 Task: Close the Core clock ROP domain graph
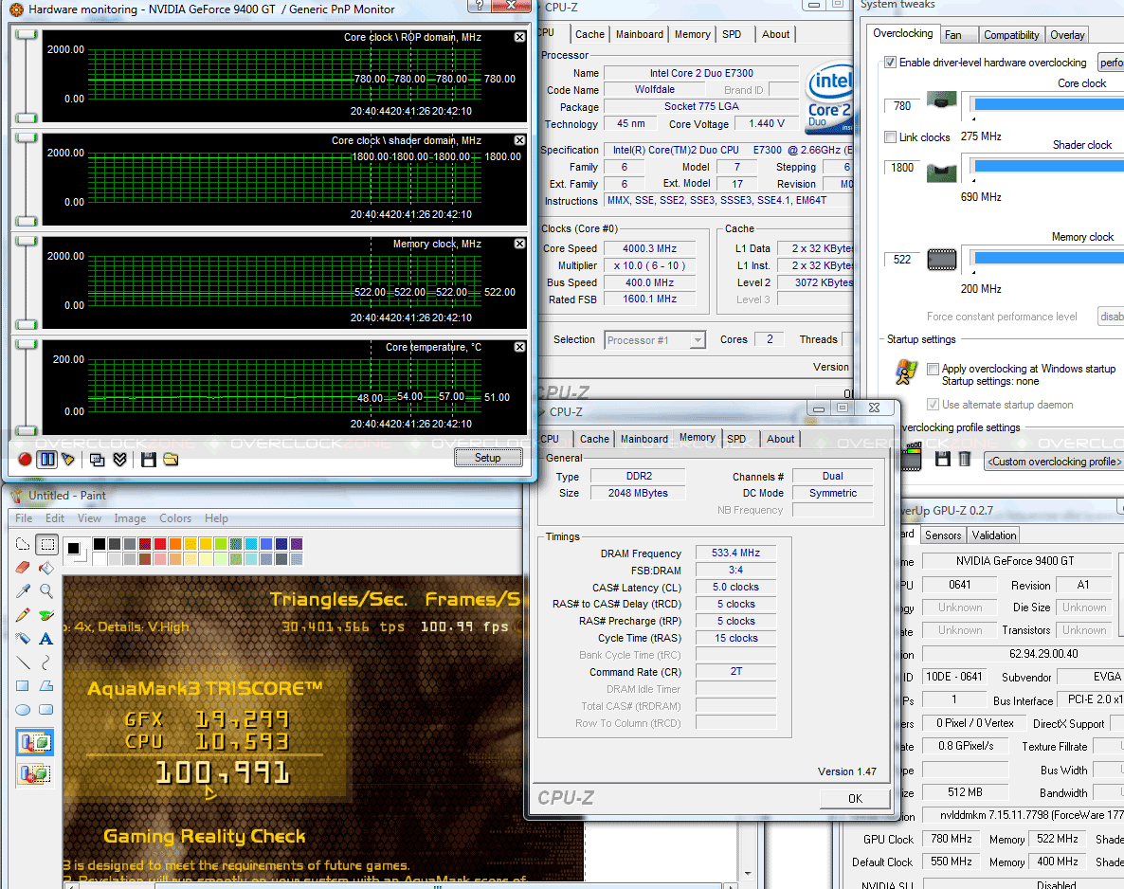pyautogui.click(x=519, y=37)
